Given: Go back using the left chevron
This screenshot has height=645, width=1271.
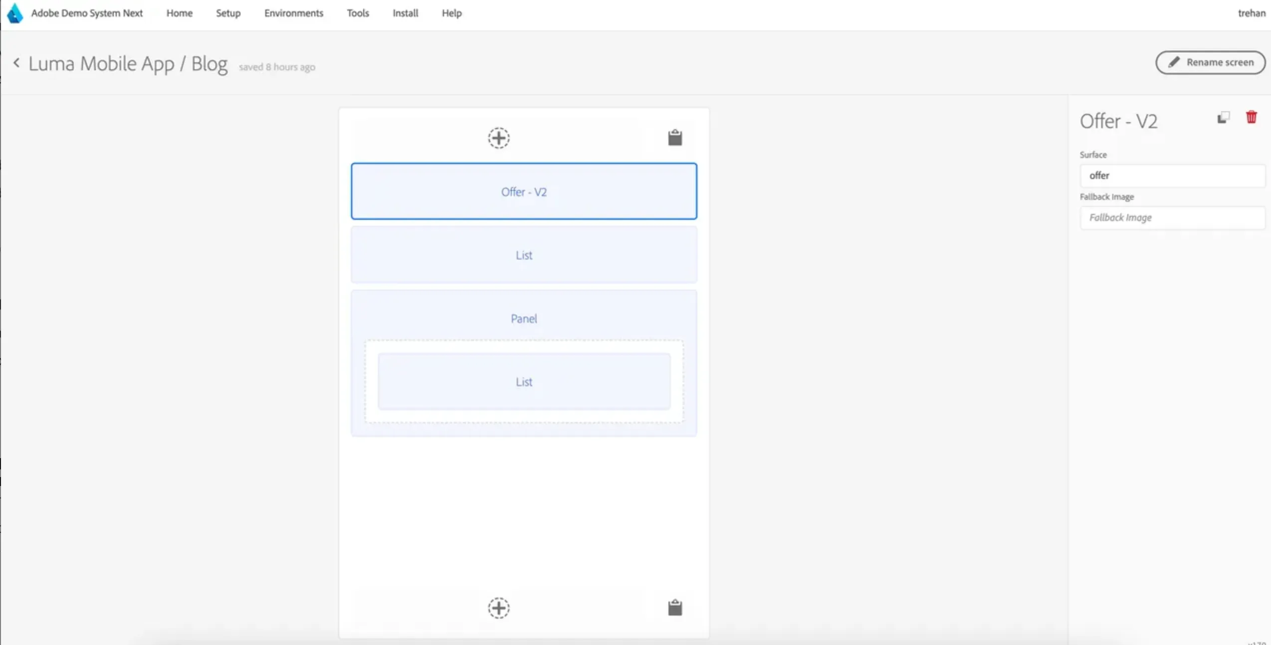Looking at the screenshot, I should point(16,63).
